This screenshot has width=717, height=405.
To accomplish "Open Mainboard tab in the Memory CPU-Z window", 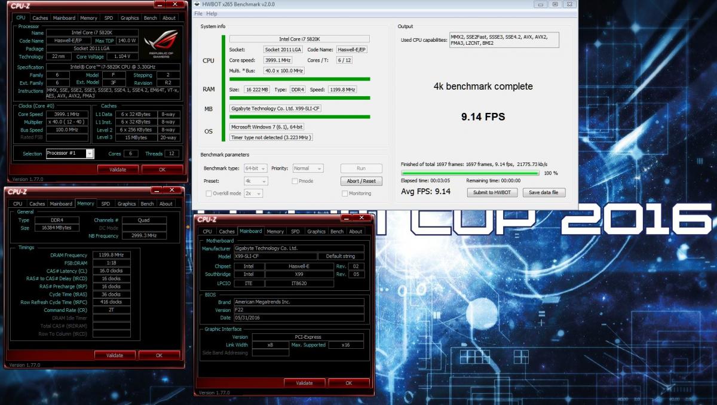I will (x=61, y=204).
